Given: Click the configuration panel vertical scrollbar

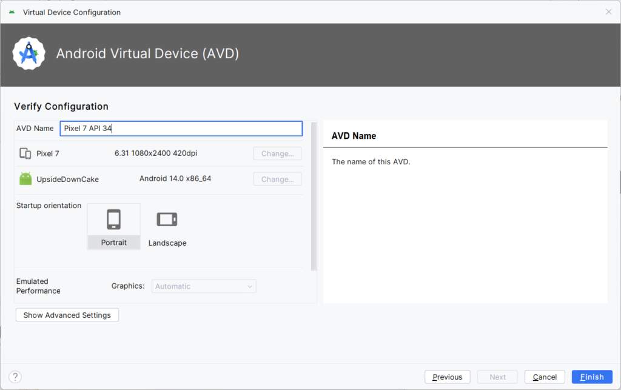Looking at the screenshot, I should click(x=314, y=197).
